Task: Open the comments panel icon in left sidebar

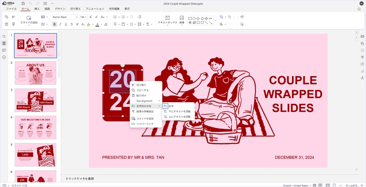Action: (x=4, y=50)
